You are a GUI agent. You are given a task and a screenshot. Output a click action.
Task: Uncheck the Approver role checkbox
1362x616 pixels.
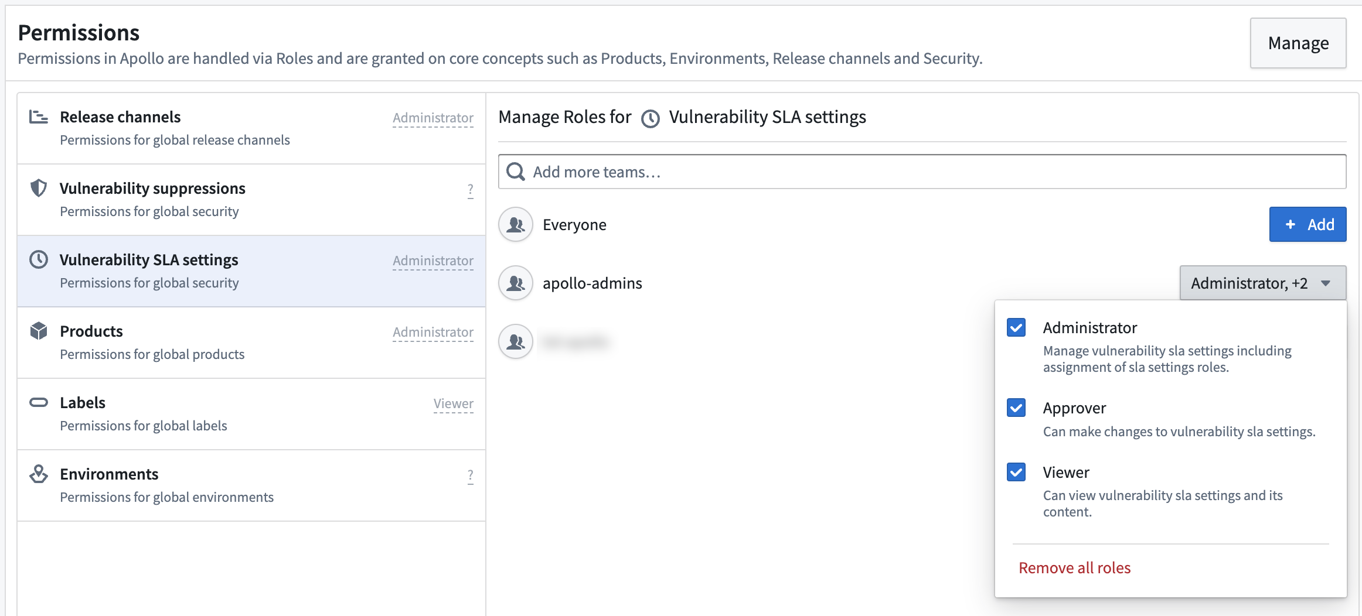tap(1016, 408)
